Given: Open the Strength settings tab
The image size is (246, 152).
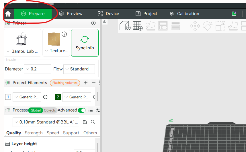Looking at the screenshot, I should coord(34,133).
